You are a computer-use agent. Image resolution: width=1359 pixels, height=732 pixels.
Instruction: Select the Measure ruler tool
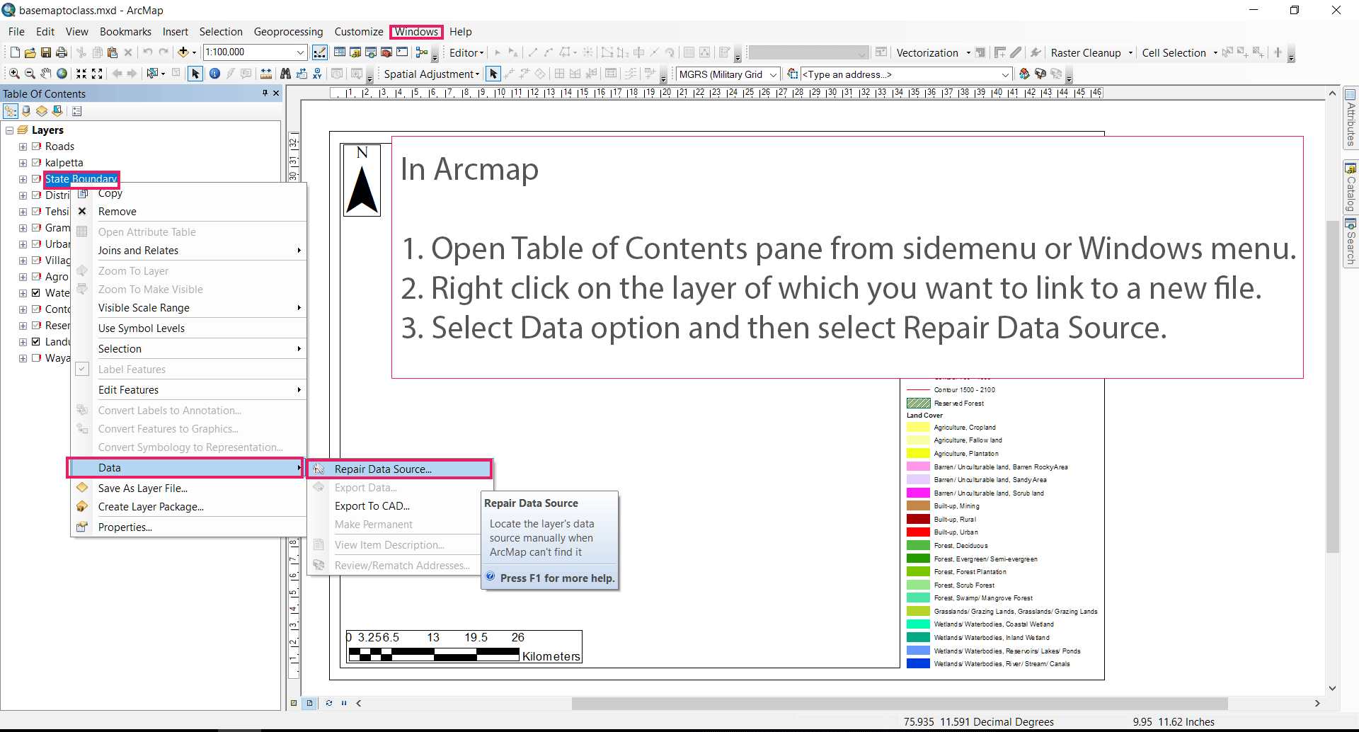(266, 74)
